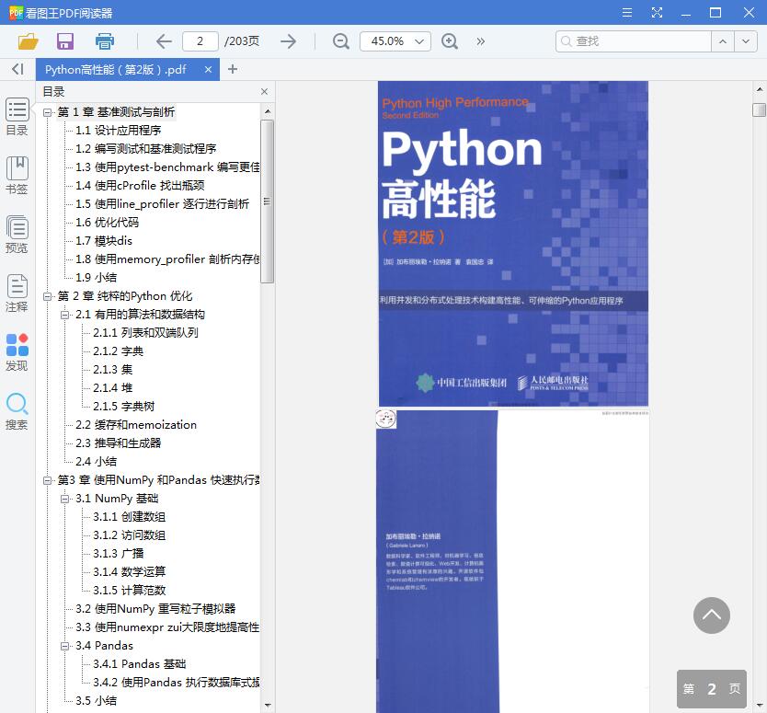
Task: Open the 45.0% zoom level dropdown
Action: point(395,40)
